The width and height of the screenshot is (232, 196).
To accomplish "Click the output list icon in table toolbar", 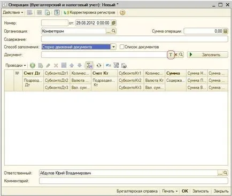I will pyautogui.click(x=124, y=66).
